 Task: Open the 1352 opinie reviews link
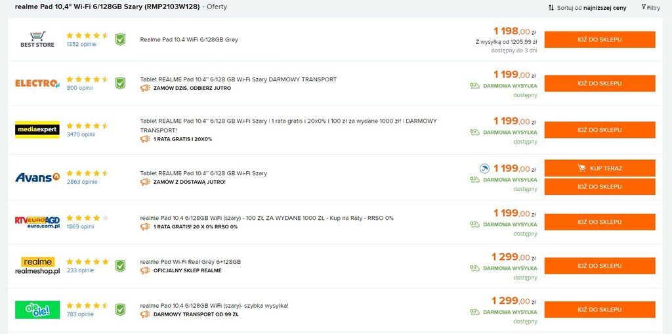[81, 44]
